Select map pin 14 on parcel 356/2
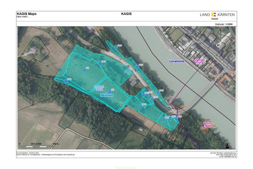Image resolution: width=253 pixels, height=169 pixels. click(158, 93)
